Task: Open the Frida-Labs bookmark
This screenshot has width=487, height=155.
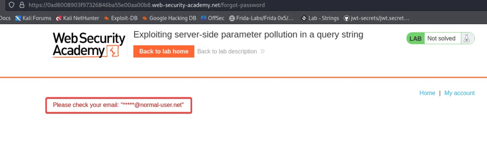Action: 261,18
